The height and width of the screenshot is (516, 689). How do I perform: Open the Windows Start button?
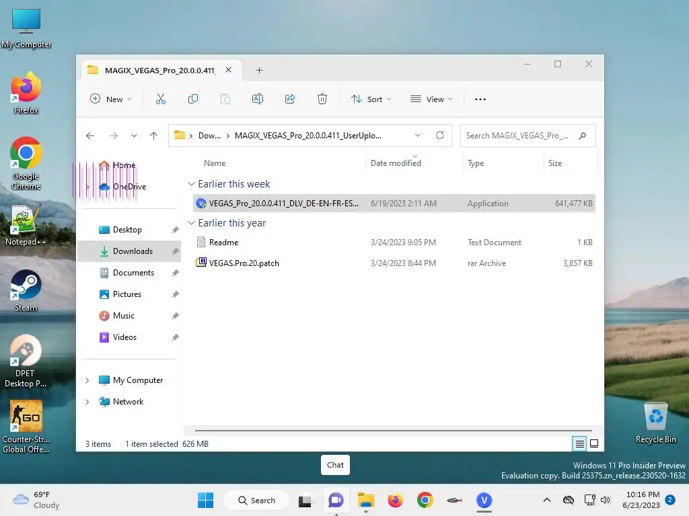(x=205, y=500)
